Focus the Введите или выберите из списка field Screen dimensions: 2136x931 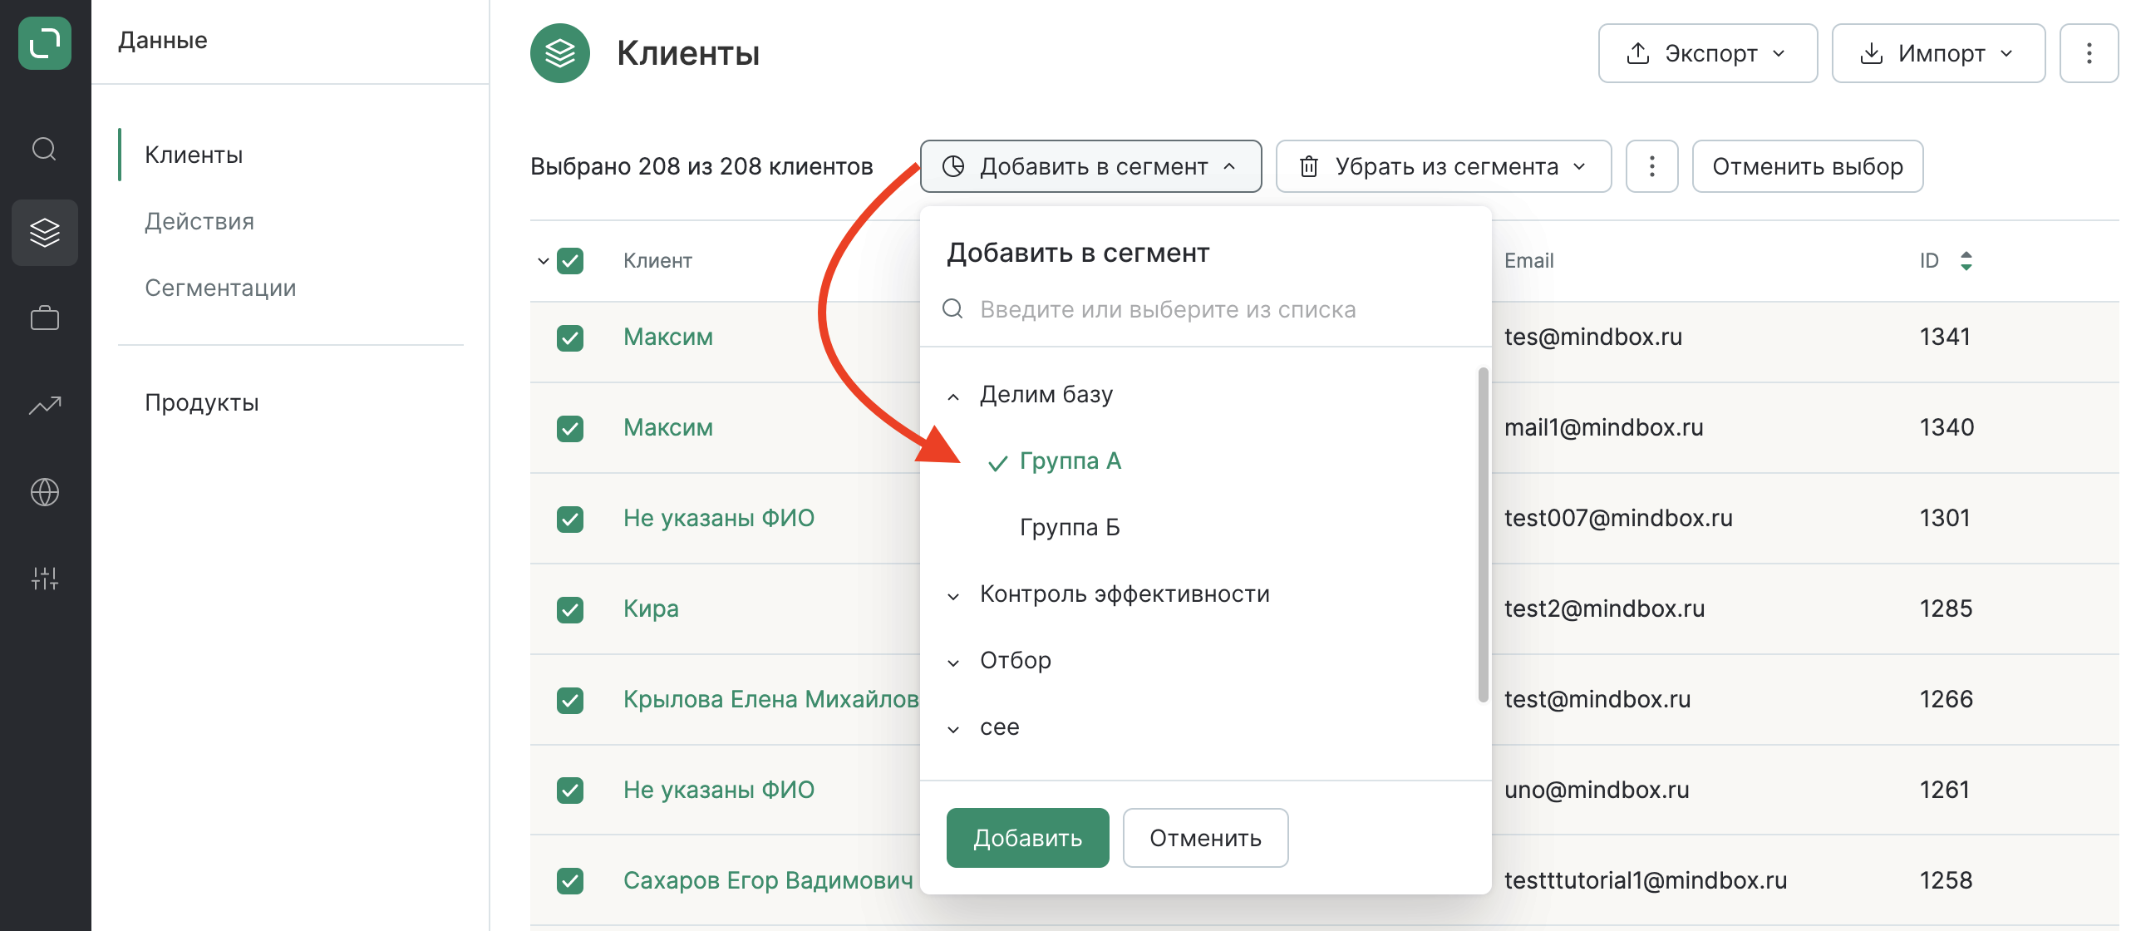point(1205,309)
